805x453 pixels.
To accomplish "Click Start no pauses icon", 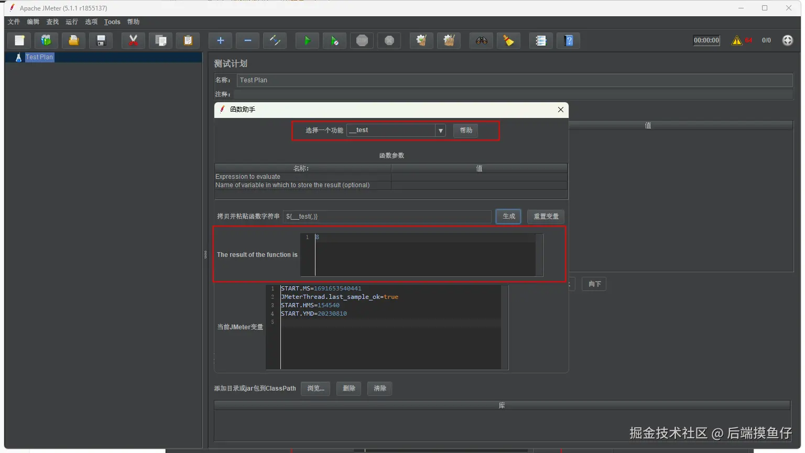I will click(335, 40).
